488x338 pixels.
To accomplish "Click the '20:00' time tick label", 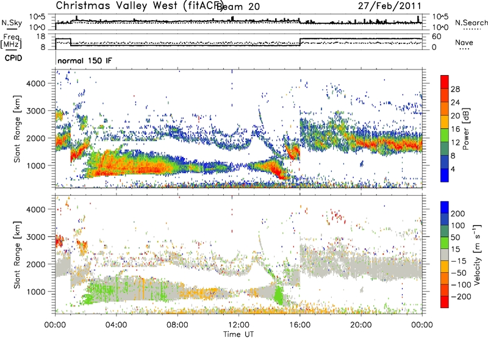I will click(x=361, y=325).
